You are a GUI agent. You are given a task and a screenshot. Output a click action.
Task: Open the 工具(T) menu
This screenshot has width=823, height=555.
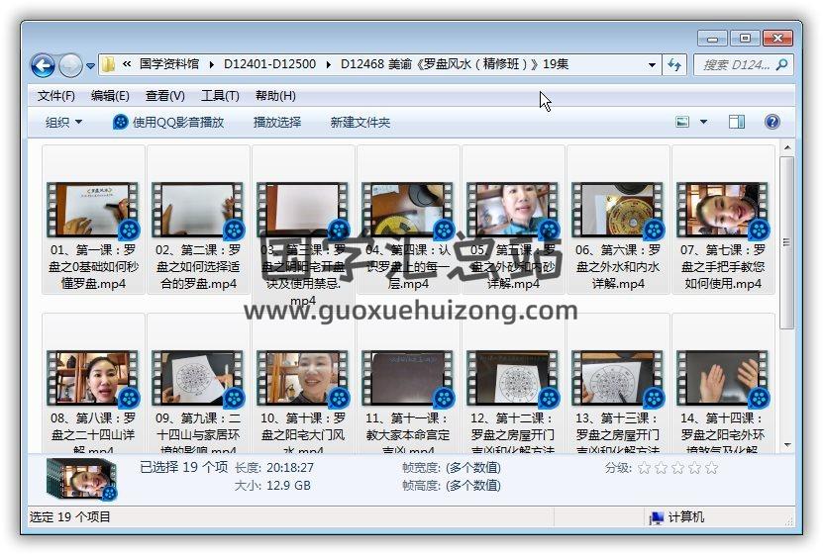tap(220, 96)
